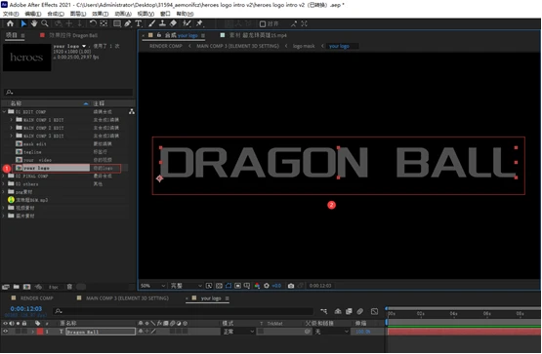Switch to MAIN COMP 3 (ELEMENT 3D SETTING) timeline tab
The width and height of the screenshot is (542, 354).
click(x=127, y=298)
